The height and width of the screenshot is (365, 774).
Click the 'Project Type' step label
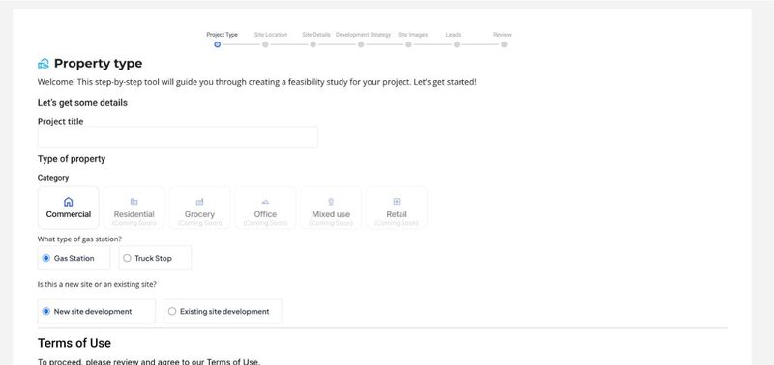pos(223,35)
